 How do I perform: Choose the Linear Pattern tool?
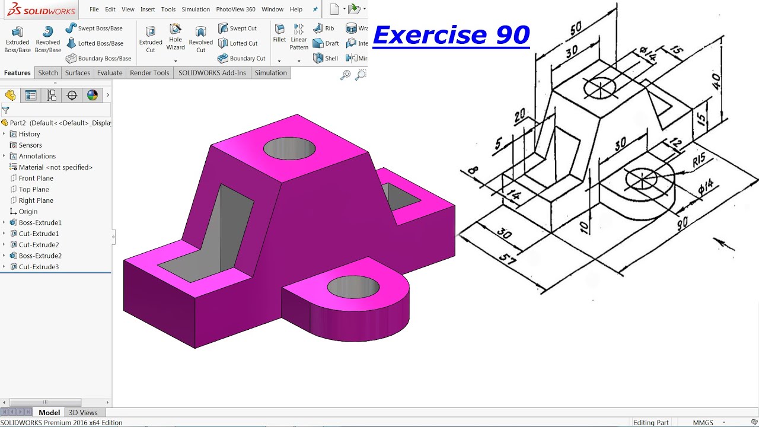coord(299,37)
